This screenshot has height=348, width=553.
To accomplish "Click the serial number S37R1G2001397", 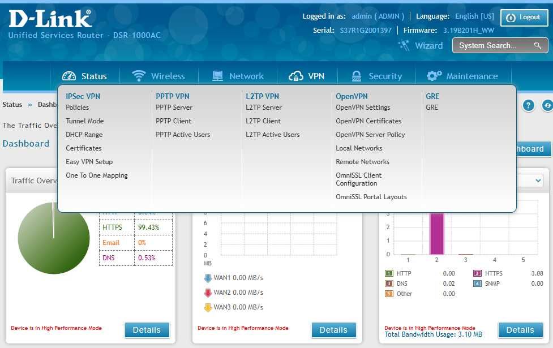I will point(366,31).
